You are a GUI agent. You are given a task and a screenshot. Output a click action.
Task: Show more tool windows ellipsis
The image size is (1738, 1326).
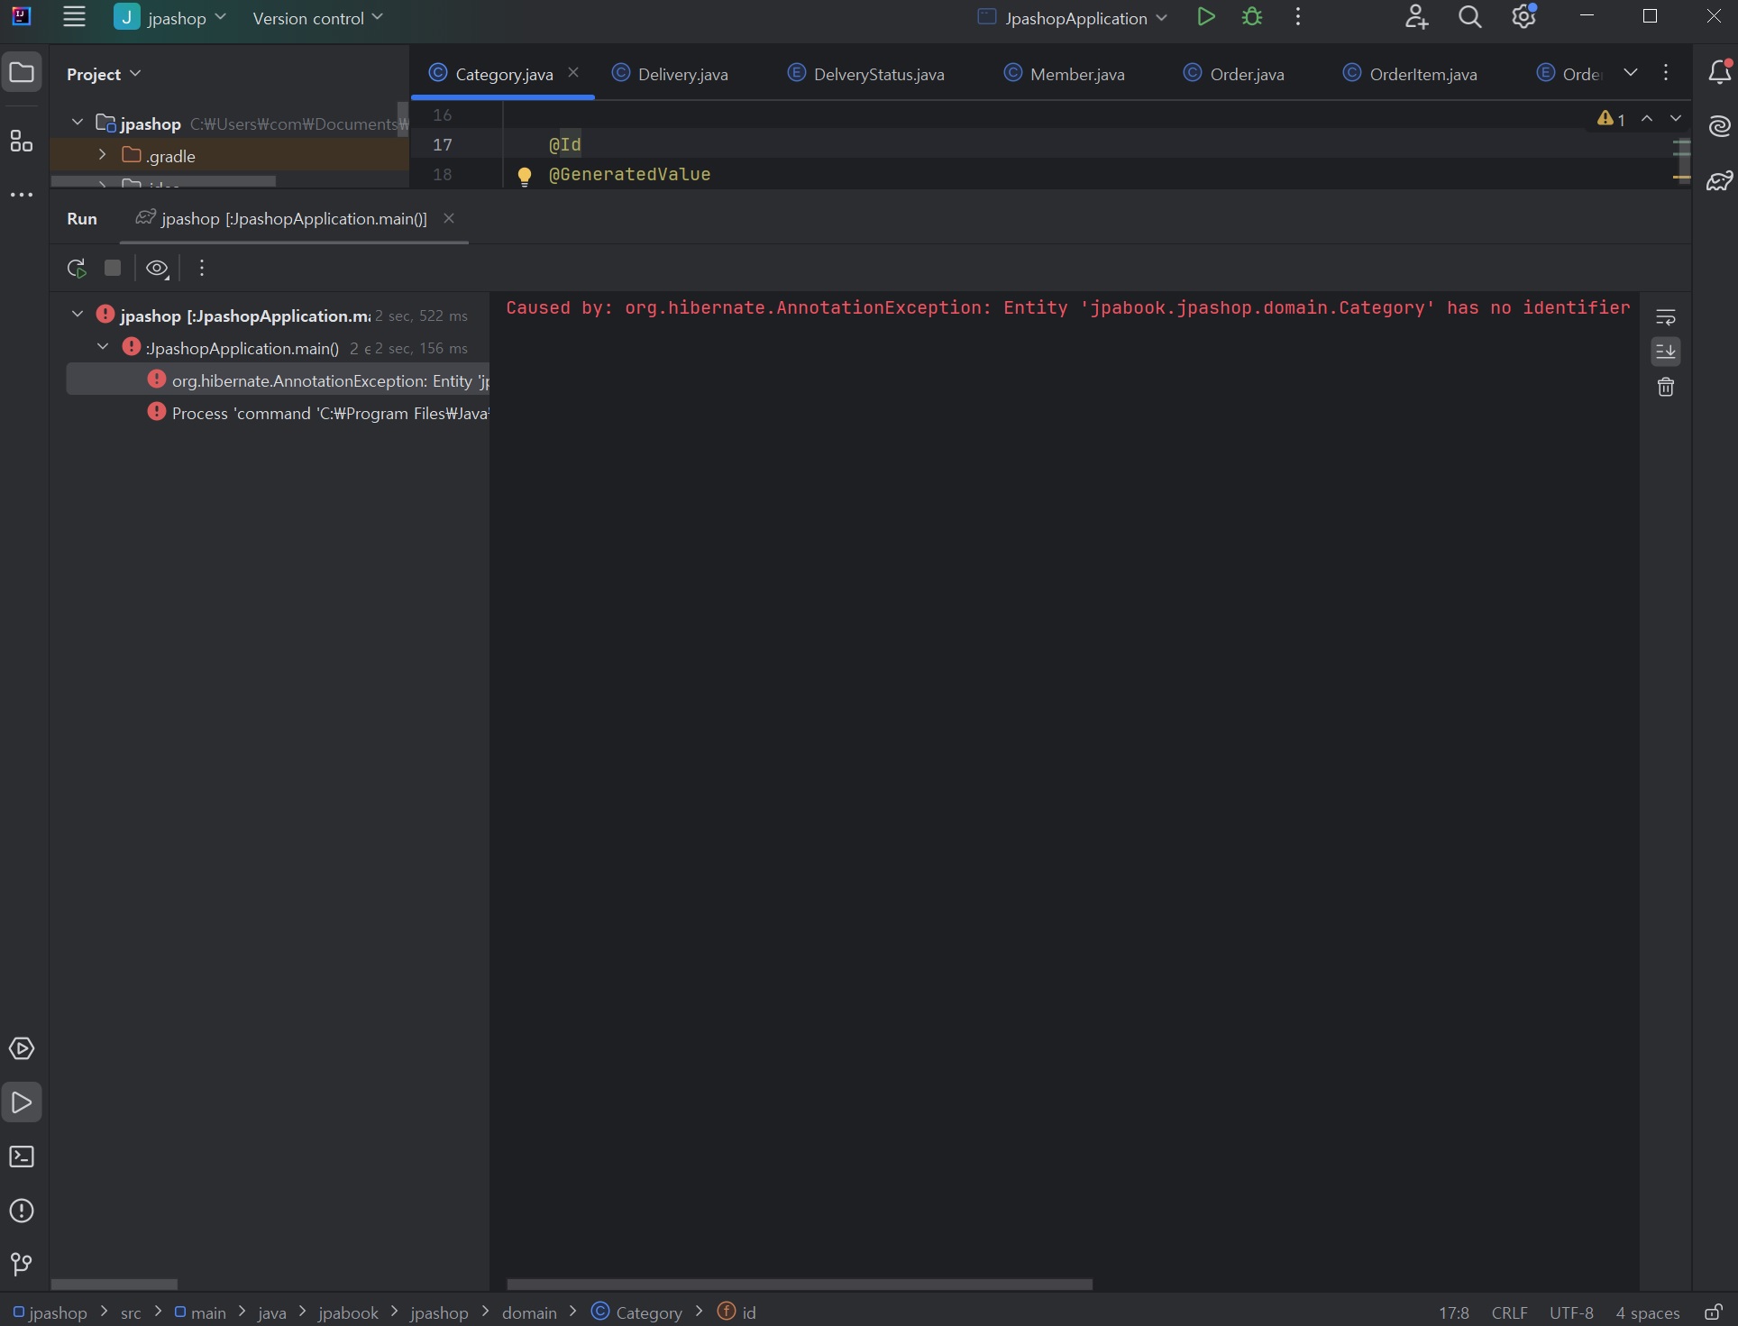pyautogui.click(x=22, y=195)
